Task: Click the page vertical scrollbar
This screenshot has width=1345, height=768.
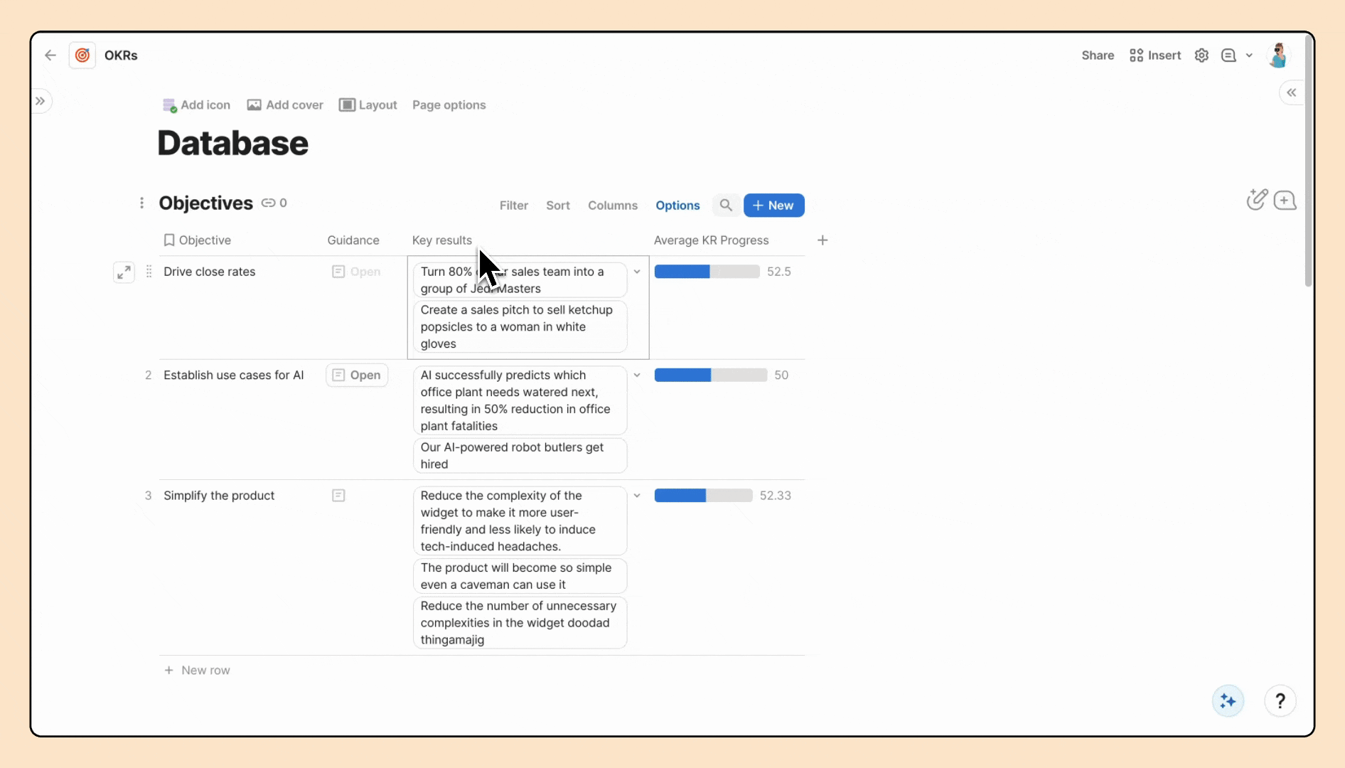Action: pos(1308,162)
